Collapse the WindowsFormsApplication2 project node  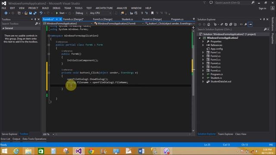pos(200,38)
